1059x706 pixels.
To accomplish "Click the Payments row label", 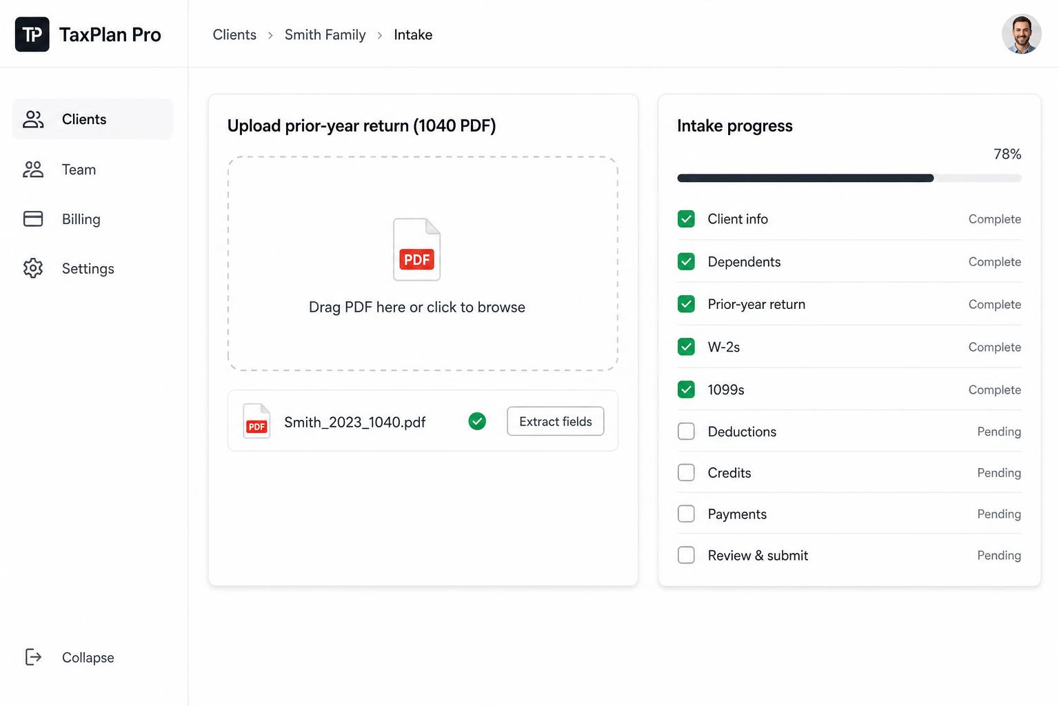I will pyautogui.click(x=737, y=514).
